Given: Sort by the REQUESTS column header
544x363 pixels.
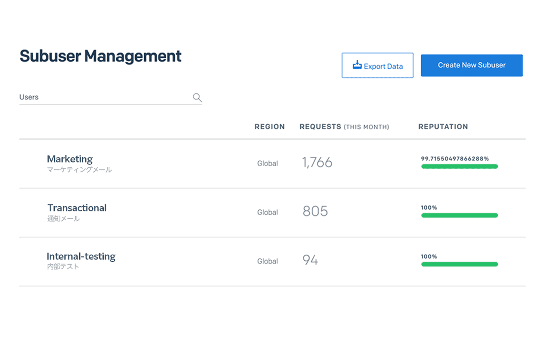Looking at the screenshot, I should click(x=320, y=127).
